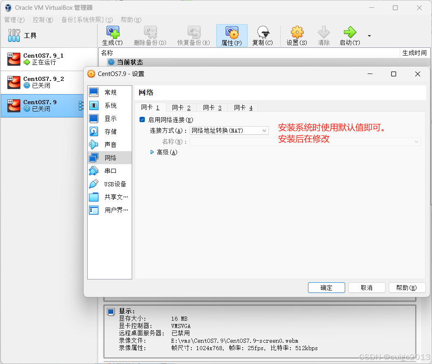Click the 显示 section header in details
This screenshot has width=432, height=364.
coord(126,311)
